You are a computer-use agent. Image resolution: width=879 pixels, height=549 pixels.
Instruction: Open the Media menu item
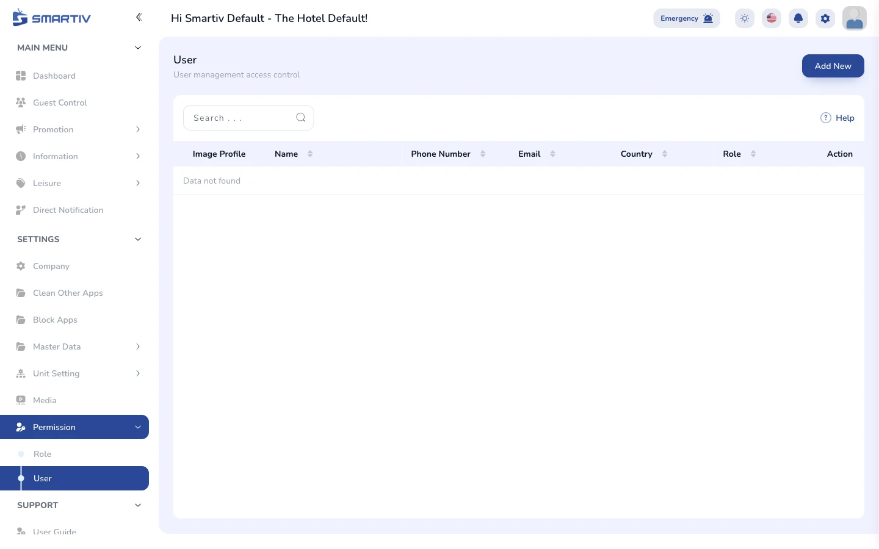tap(74, 400)
